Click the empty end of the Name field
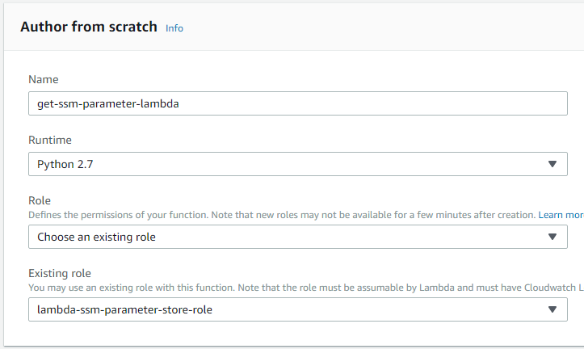Image resolution: width=584 pixels, height=349 pixels. [444, 103]
